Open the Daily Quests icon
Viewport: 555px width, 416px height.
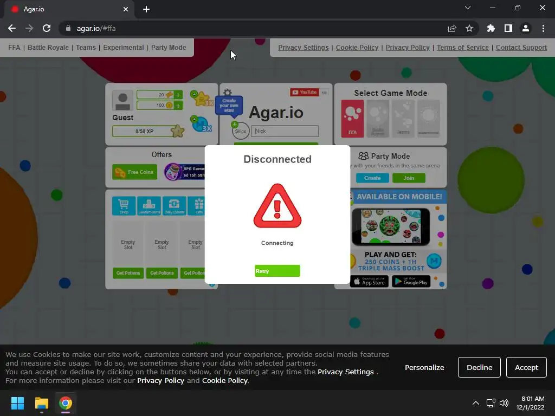(x=174, y=205)
